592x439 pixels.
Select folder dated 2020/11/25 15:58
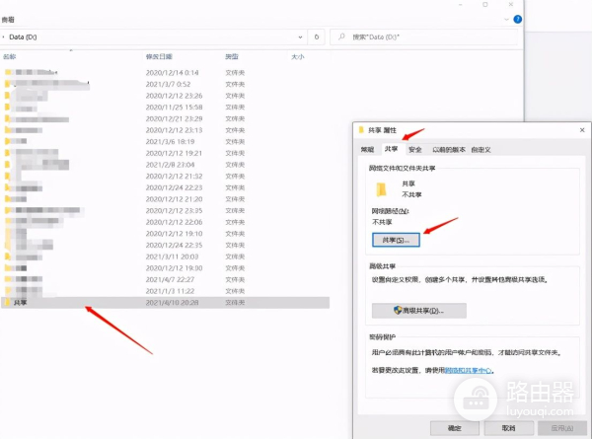coord(165,108)
